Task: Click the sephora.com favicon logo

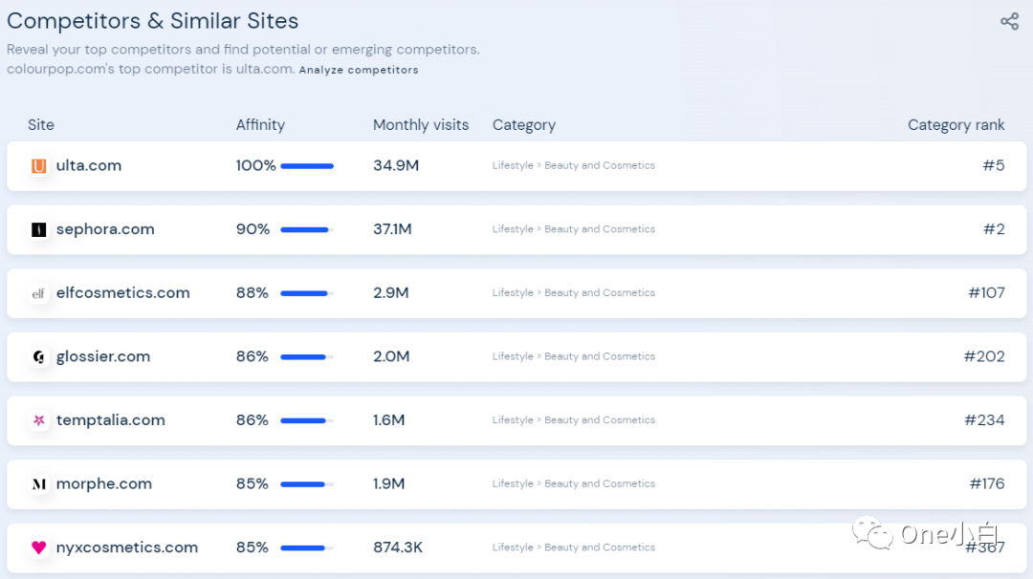Action: tap(38, 228)
